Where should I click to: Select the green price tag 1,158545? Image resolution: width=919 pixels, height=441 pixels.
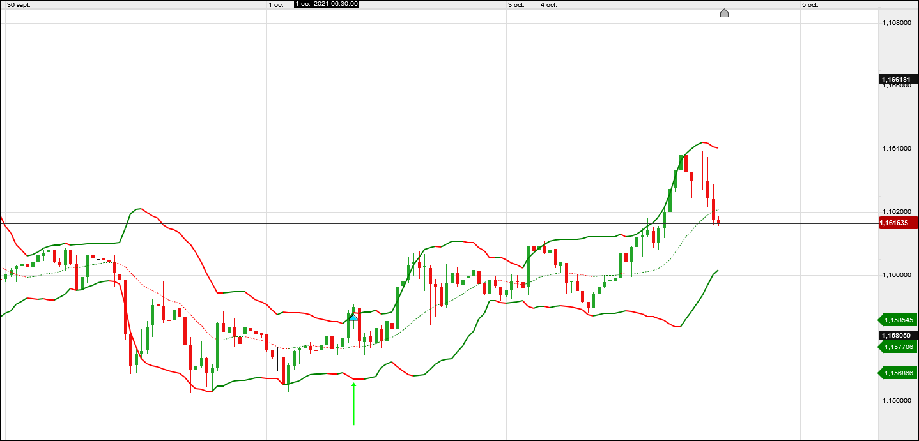(x=899, y=320)
